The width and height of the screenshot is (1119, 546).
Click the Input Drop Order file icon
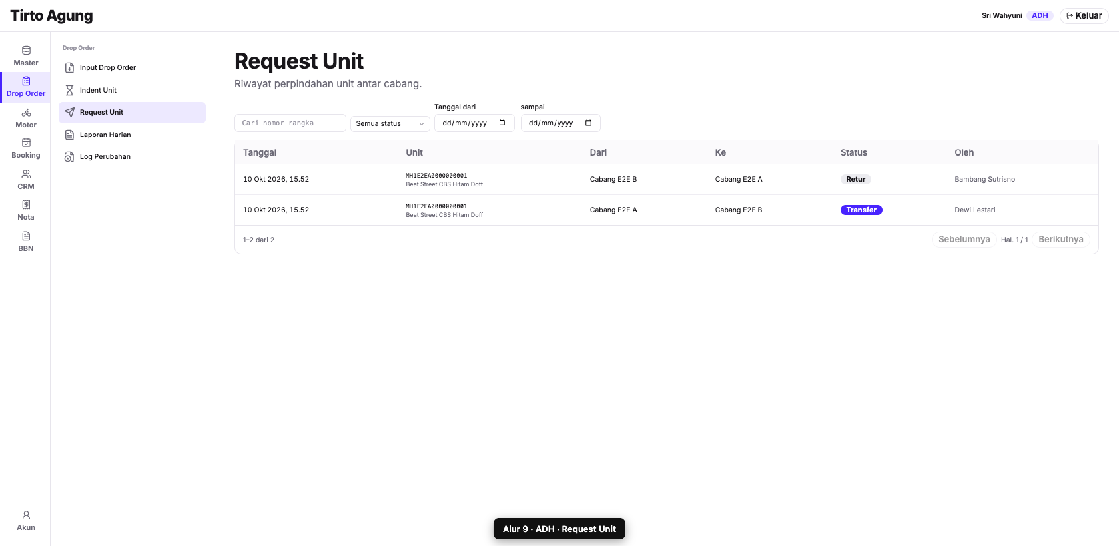point(69,67)
